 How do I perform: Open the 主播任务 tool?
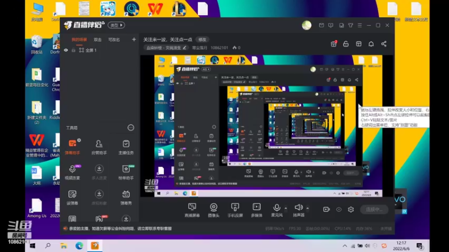coord(126,147)
